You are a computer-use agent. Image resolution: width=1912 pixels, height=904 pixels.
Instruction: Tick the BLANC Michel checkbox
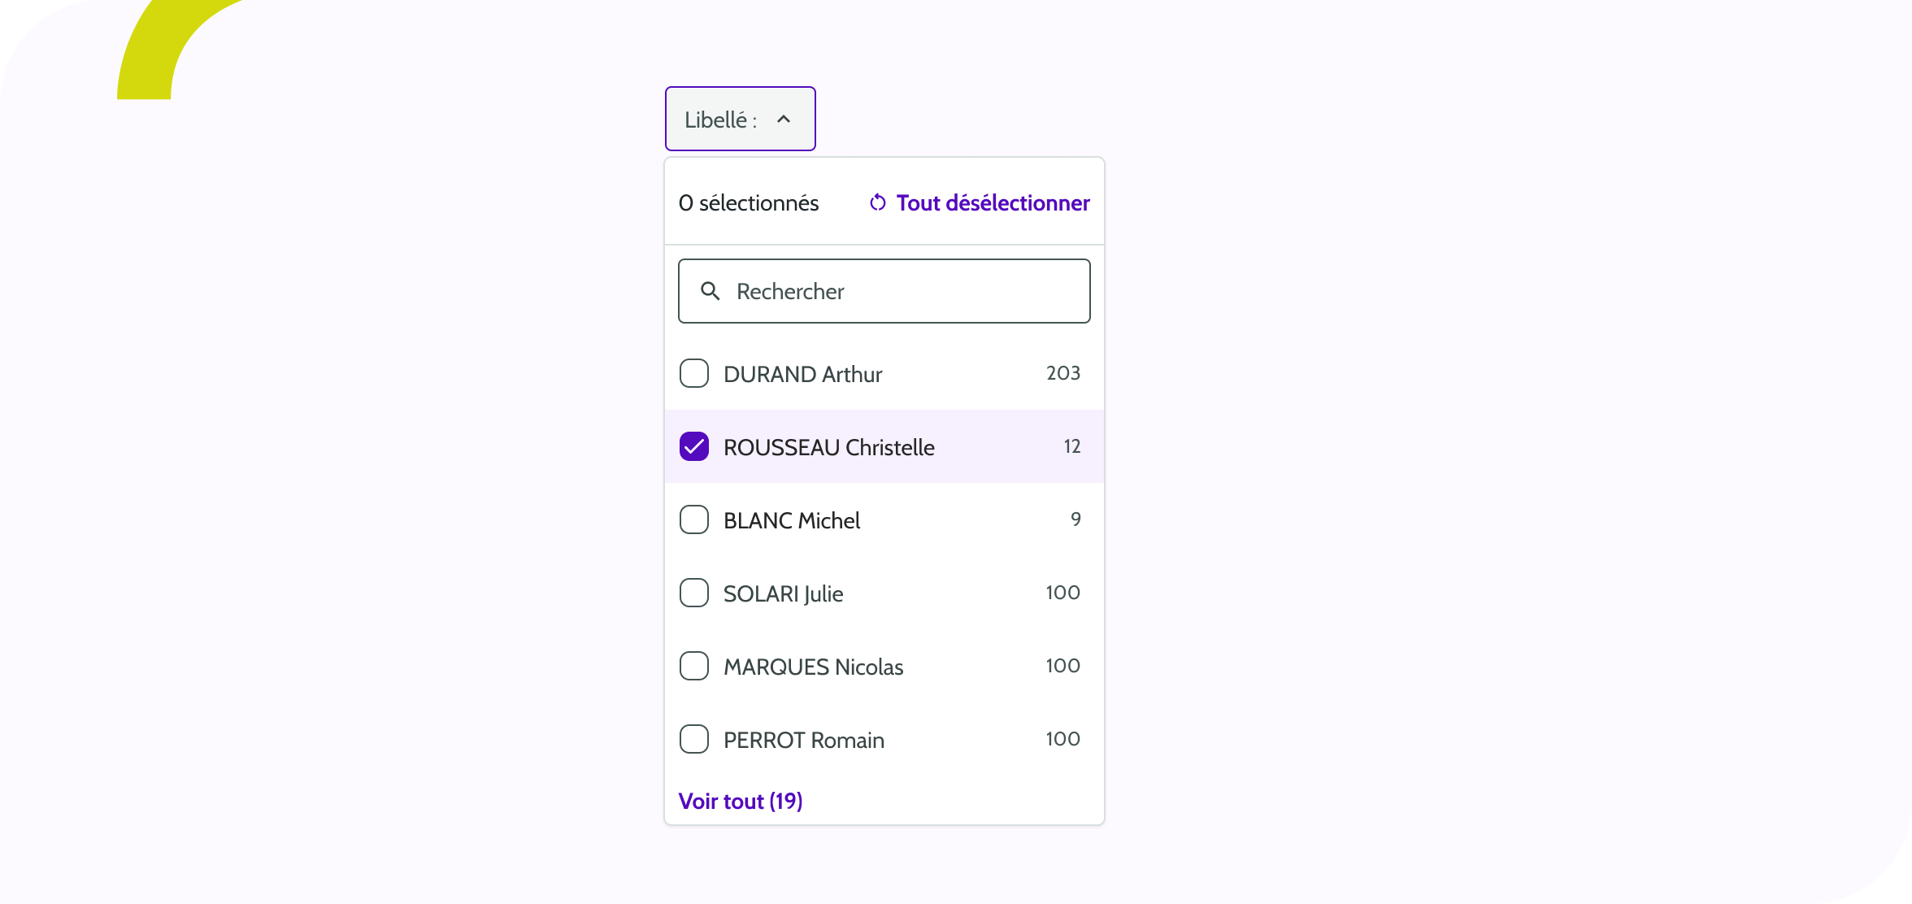click(x=694, y=520)
